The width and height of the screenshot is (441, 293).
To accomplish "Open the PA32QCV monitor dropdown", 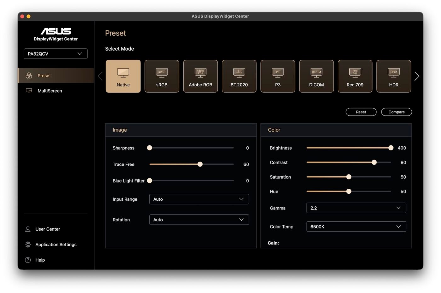I will (x=55, y=54).
